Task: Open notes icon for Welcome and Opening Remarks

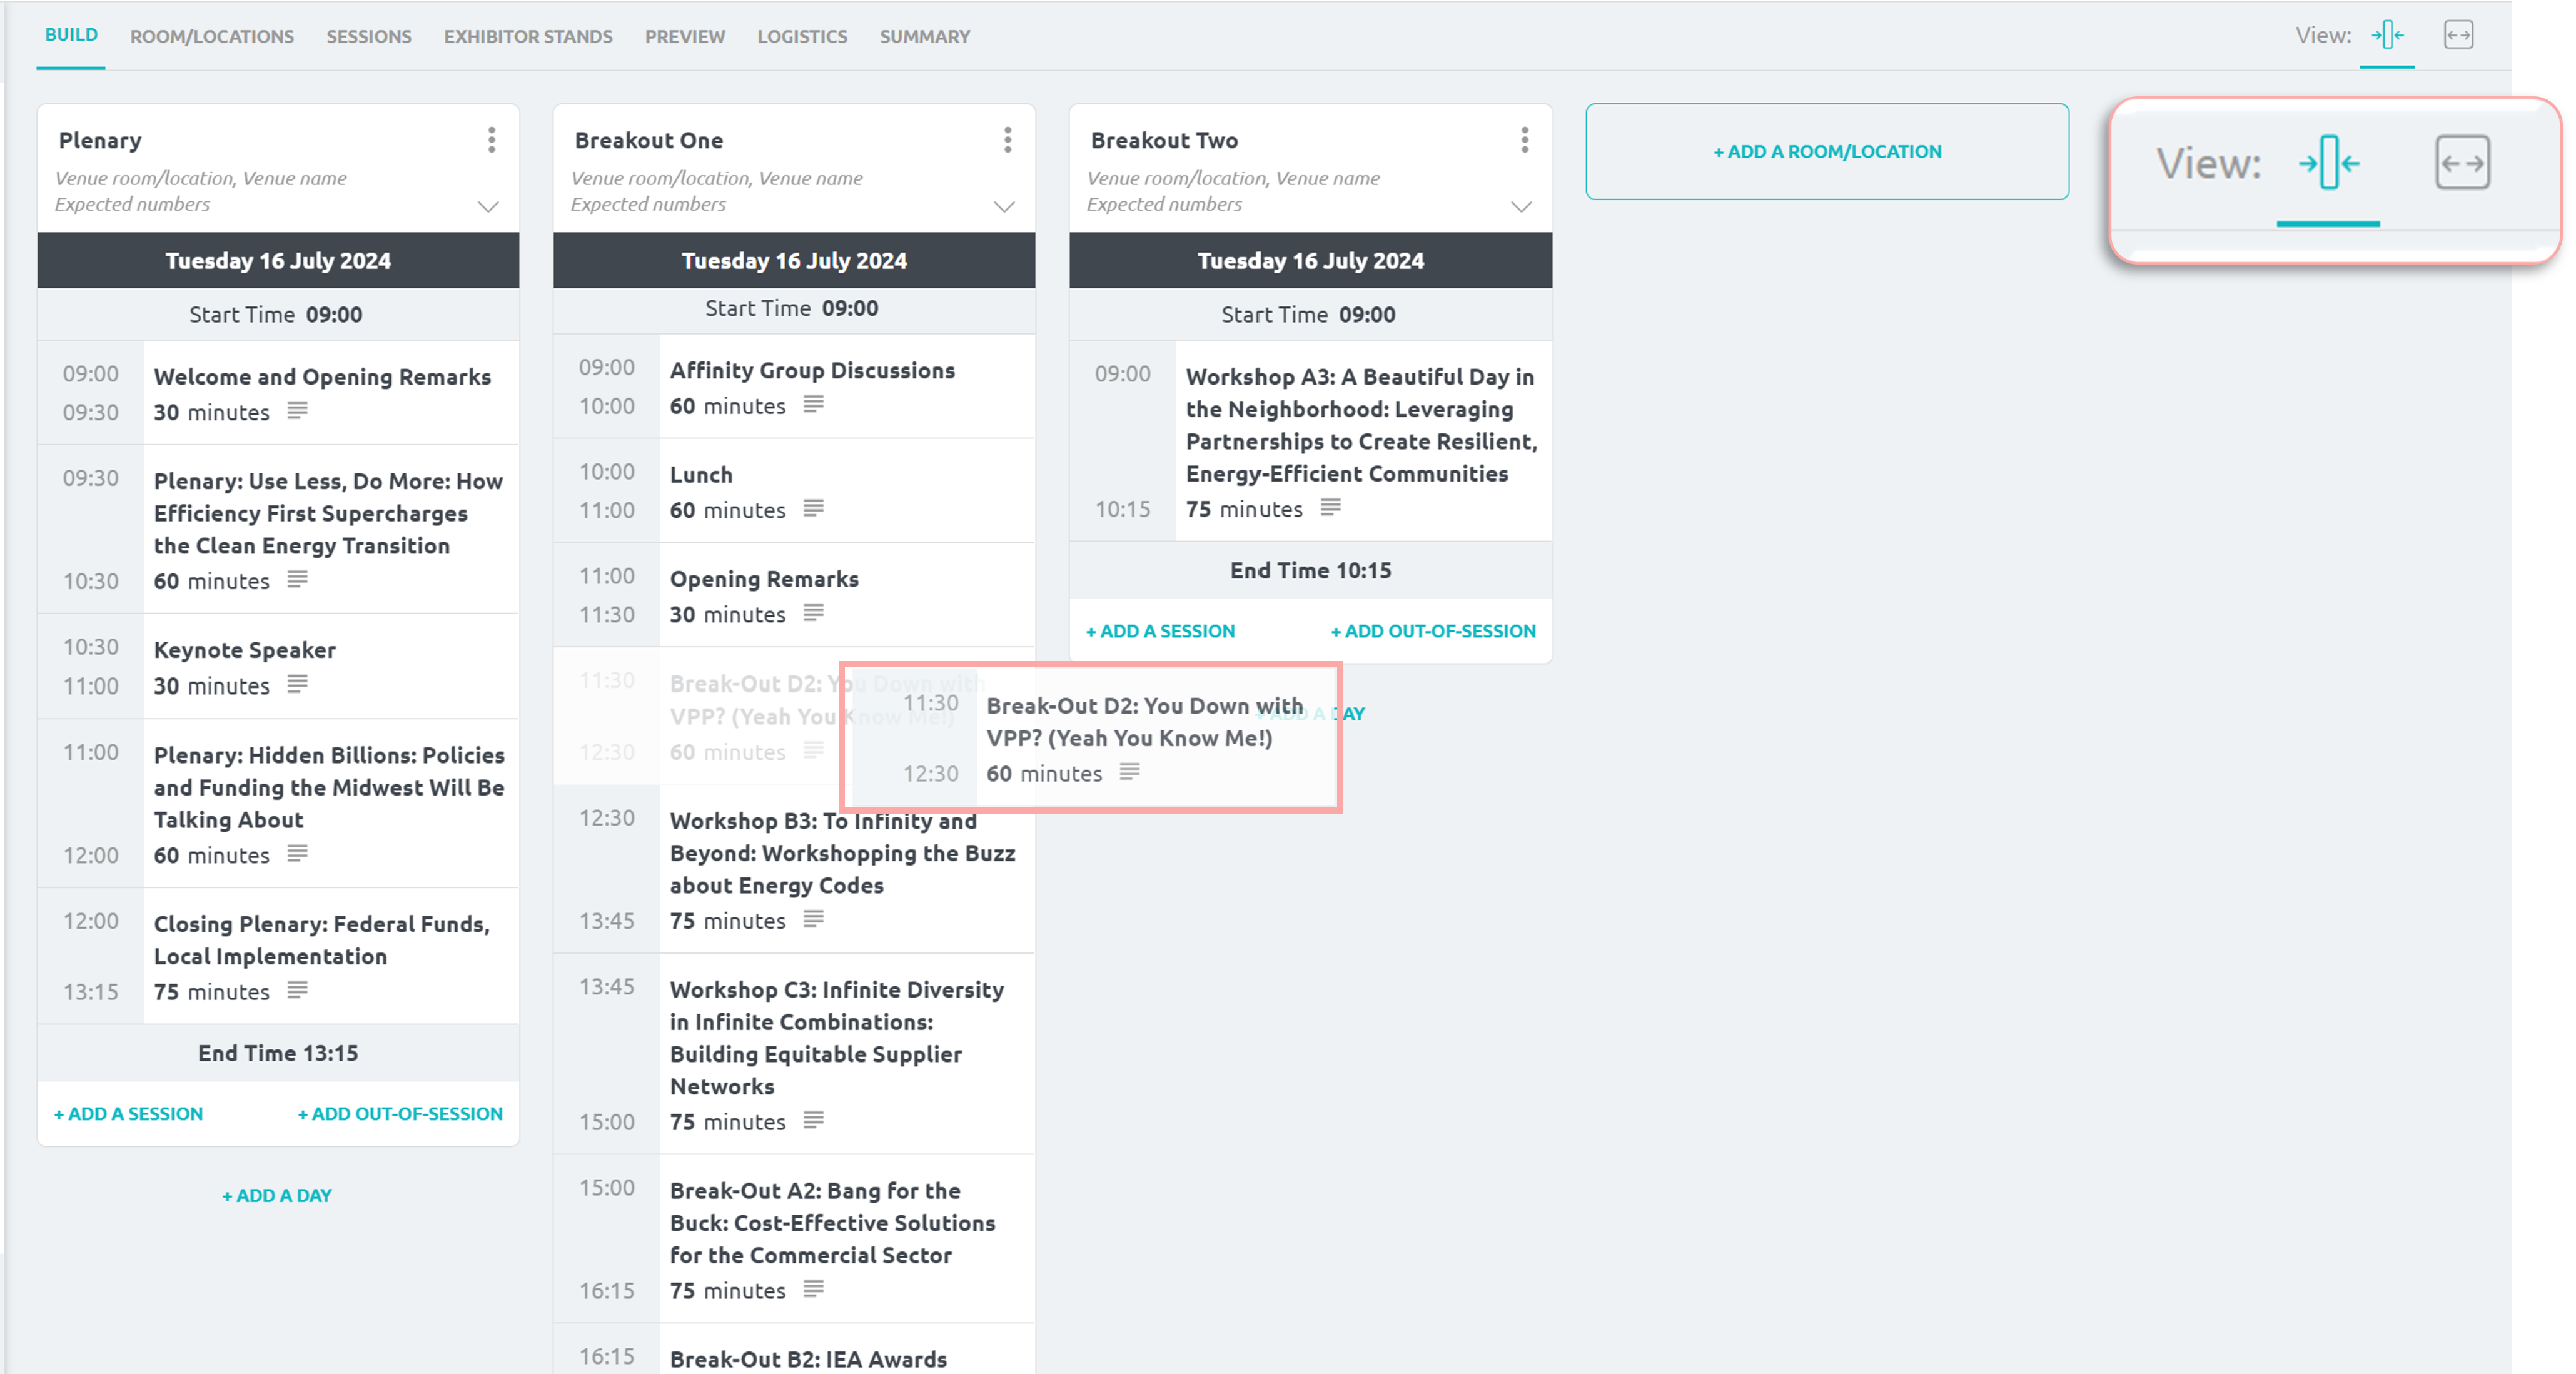Action: pos(297,411)
